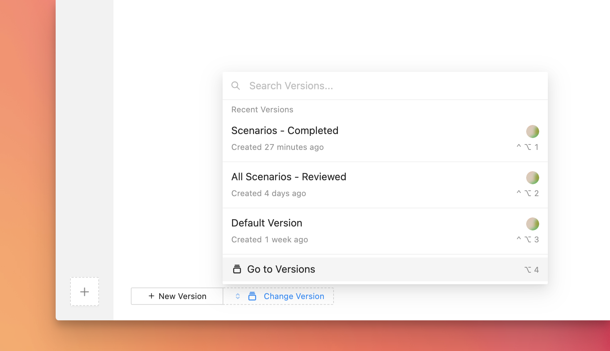Focus the Search Versions input field

[361, 86]
